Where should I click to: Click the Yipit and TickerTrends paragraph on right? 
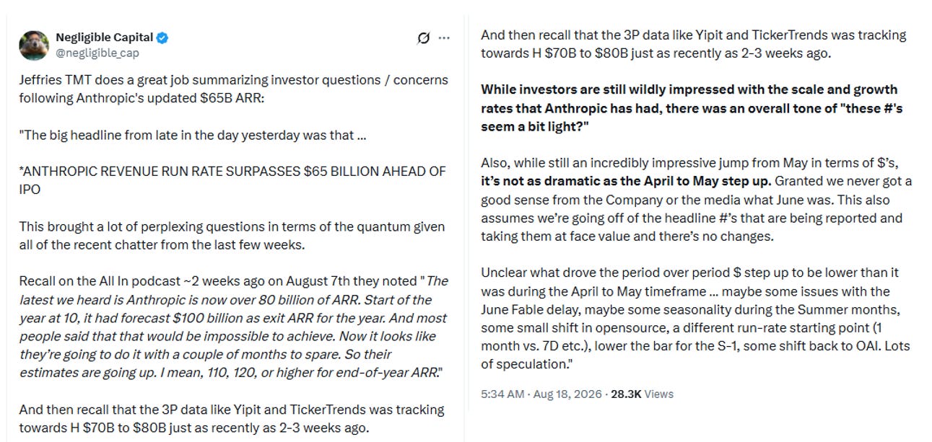[694, 43]
